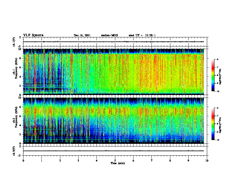Click the ch.2 colorbar log(PSD) units label
The height and width of the screenshot is (180, 233).
click(220, 125)
